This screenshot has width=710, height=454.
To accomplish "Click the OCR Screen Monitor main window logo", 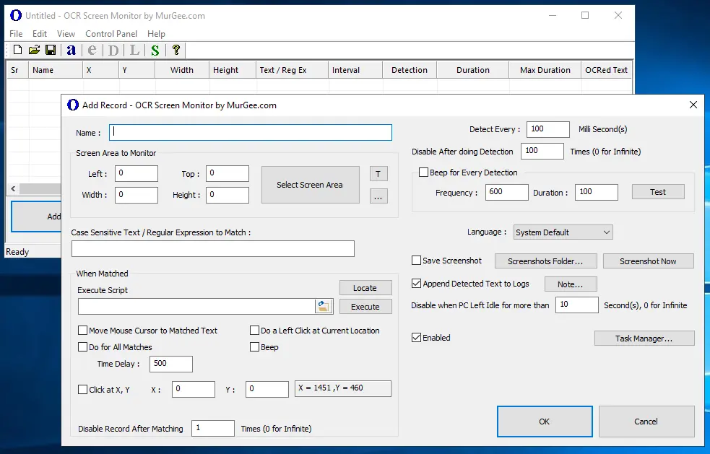I will point(16,15).
